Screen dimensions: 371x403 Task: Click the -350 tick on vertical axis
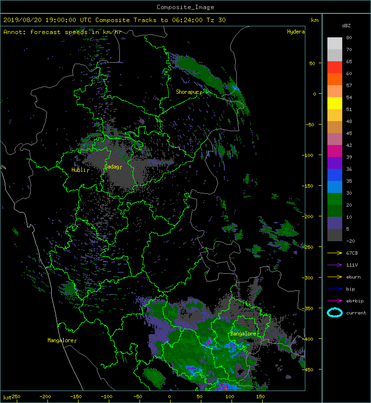tap(308, 308)
